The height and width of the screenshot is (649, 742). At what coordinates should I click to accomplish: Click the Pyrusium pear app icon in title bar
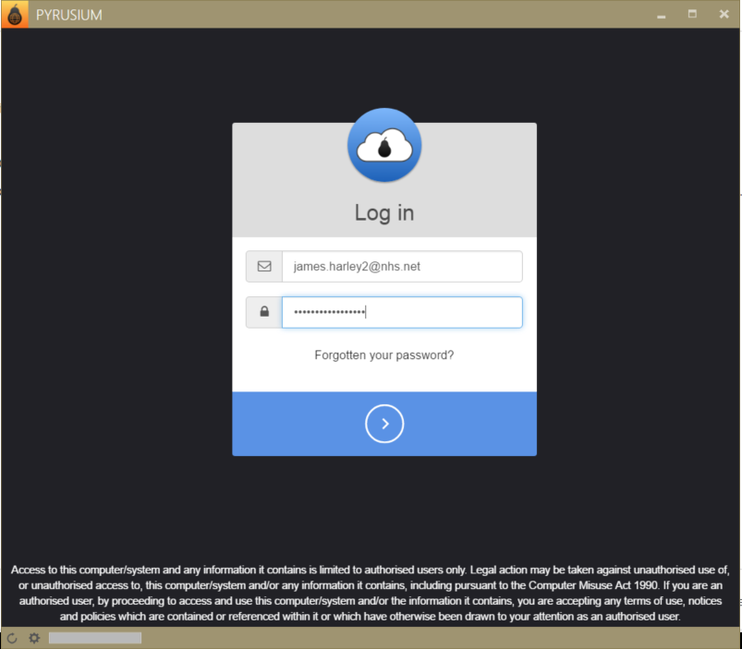(15, 14)
